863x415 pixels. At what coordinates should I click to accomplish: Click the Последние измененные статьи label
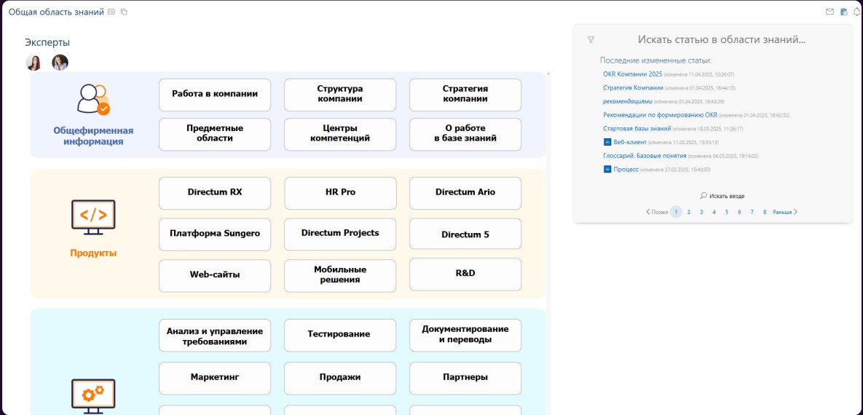click(655, 60)
